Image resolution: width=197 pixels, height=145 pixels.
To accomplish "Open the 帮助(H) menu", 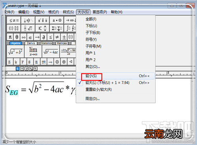I will (117, 12).
